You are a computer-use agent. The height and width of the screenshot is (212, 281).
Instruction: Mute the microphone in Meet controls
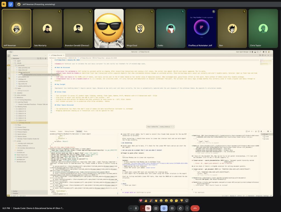(136, 208)
